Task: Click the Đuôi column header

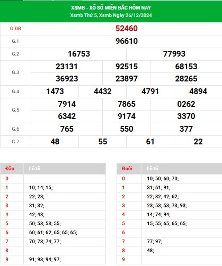Action: point(127,169)
